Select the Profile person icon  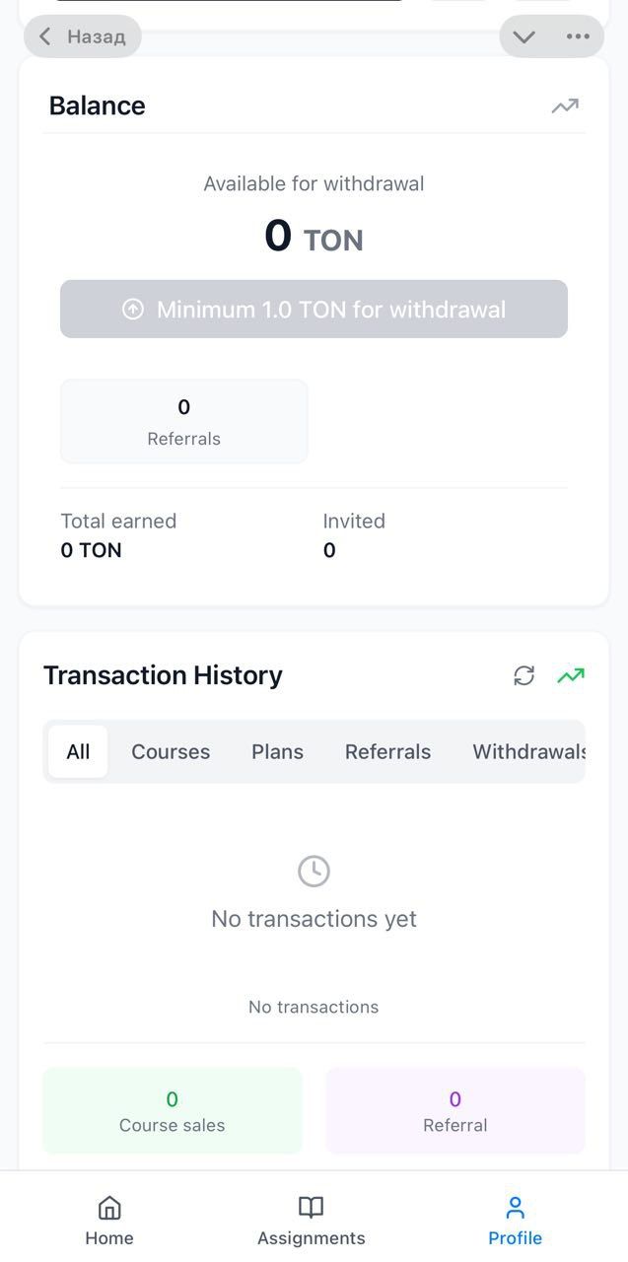click(x=514, y=1204)
